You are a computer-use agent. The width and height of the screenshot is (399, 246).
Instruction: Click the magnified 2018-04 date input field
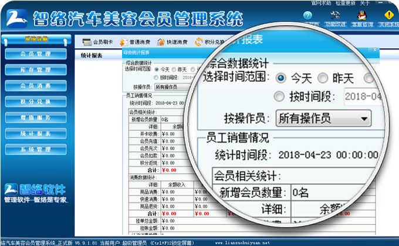[363, 96]
